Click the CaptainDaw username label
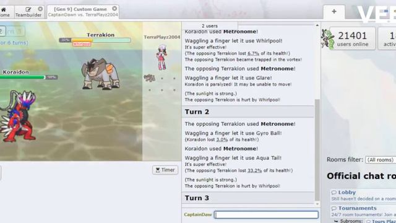396x223 pixels. point(198,215)
